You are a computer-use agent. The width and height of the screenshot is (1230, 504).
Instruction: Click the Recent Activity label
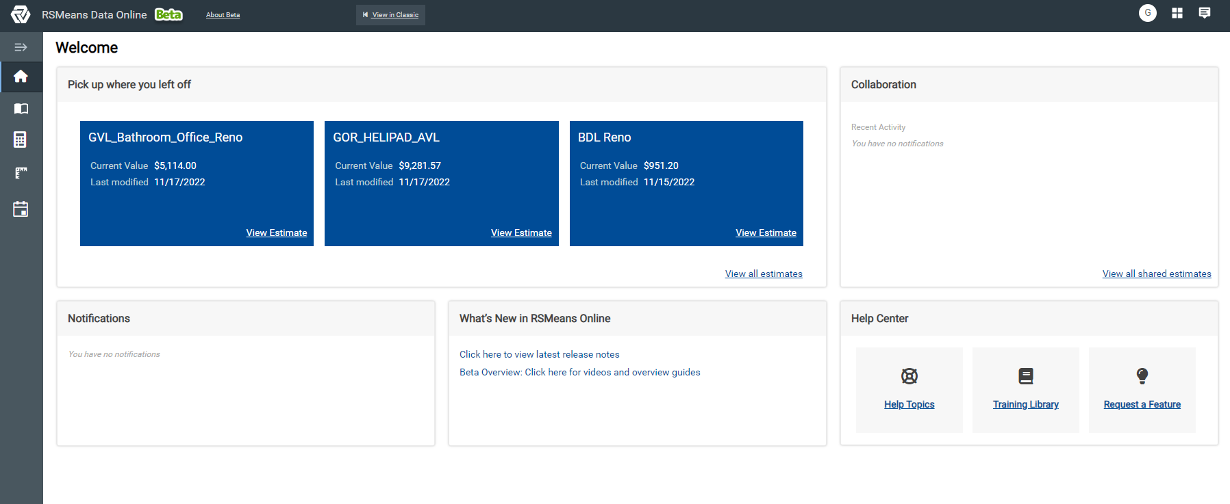(x=878, y=127)
